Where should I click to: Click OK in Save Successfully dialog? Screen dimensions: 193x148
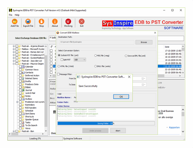coord(121,97)
